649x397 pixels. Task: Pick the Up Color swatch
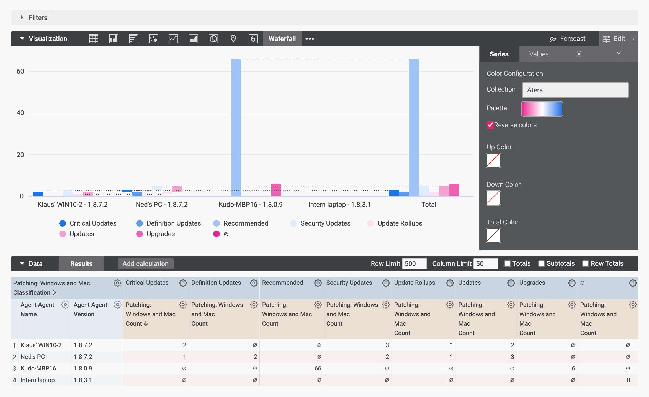coord(493,160)
